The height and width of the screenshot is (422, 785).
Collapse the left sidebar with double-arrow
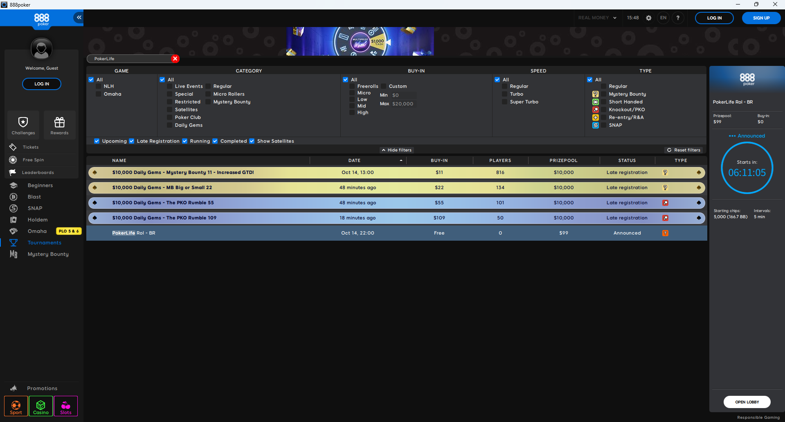pos(79,17)
